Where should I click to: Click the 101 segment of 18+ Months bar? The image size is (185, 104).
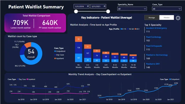pyautogui.click(x=79, y=58)
